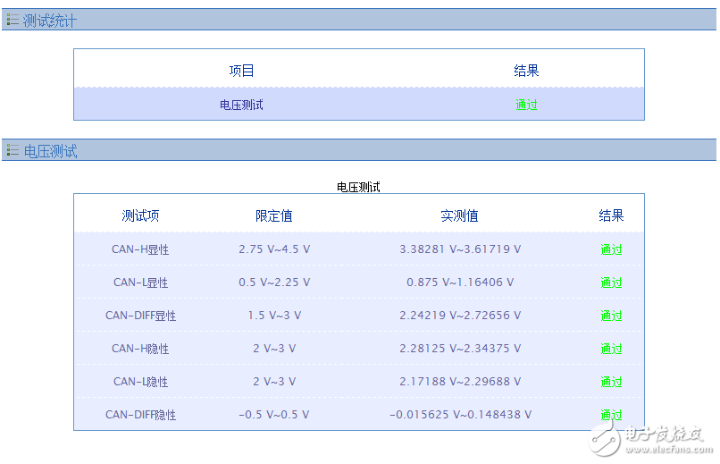
Task: Open the 通过 result for CAN-DIFF隐性
Action: tap(611, 415)
